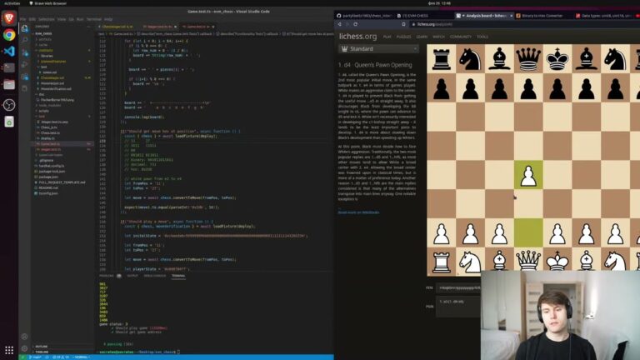Close the Analysis board browser tab
The height and width of the screenshot is (360, 640).
(510, 16)
